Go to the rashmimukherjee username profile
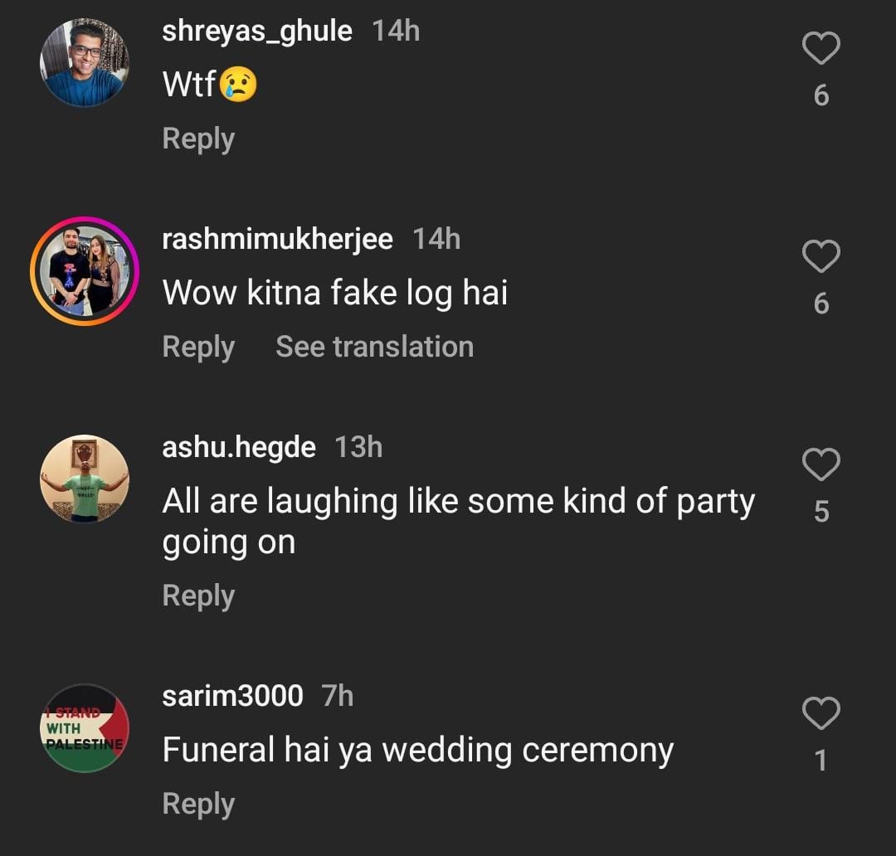Screen dimensions: 896x856 point(277,240)
